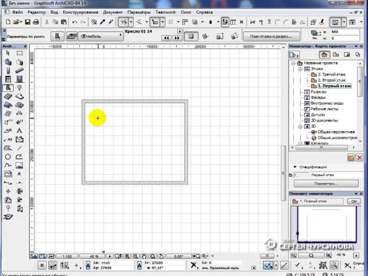Collapse the Спецификации section triangle
This screenshot has height=276, width=368.
coord(295,167)
